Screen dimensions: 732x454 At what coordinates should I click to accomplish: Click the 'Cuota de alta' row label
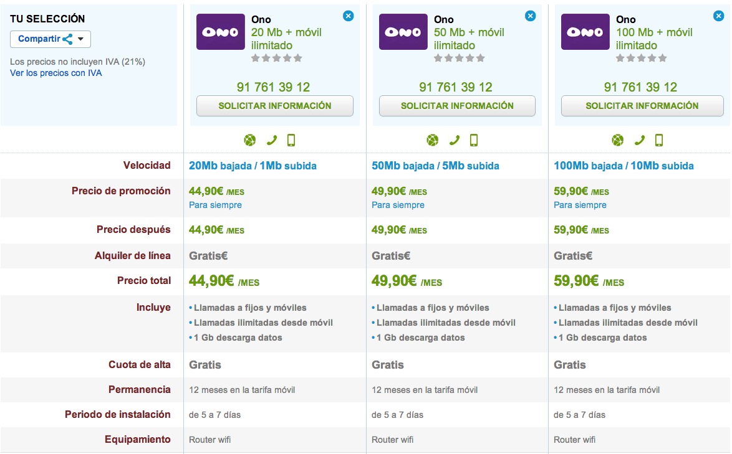click(x=140, y=365)
